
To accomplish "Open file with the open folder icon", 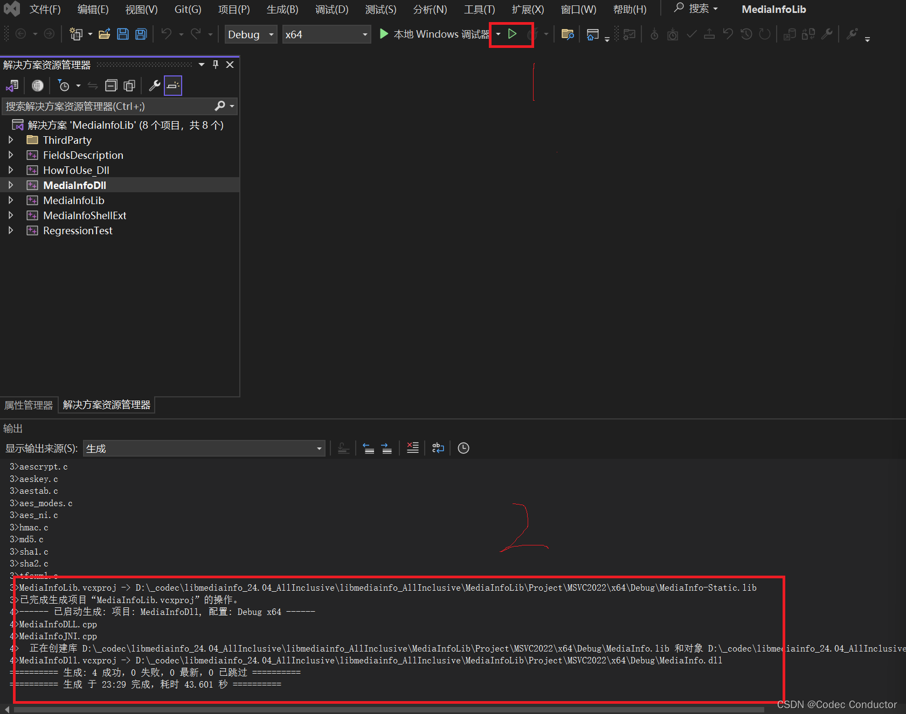I will [104, 34].
